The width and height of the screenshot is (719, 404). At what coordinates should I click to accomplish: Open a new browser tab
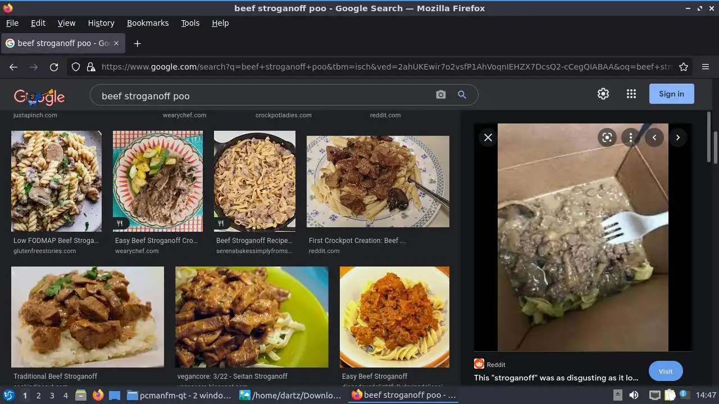pyautogui.click(x=137, y=43)
